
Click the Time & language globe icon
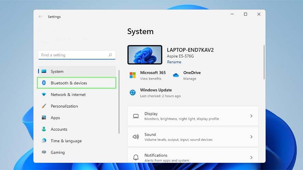tap(44, 140)
